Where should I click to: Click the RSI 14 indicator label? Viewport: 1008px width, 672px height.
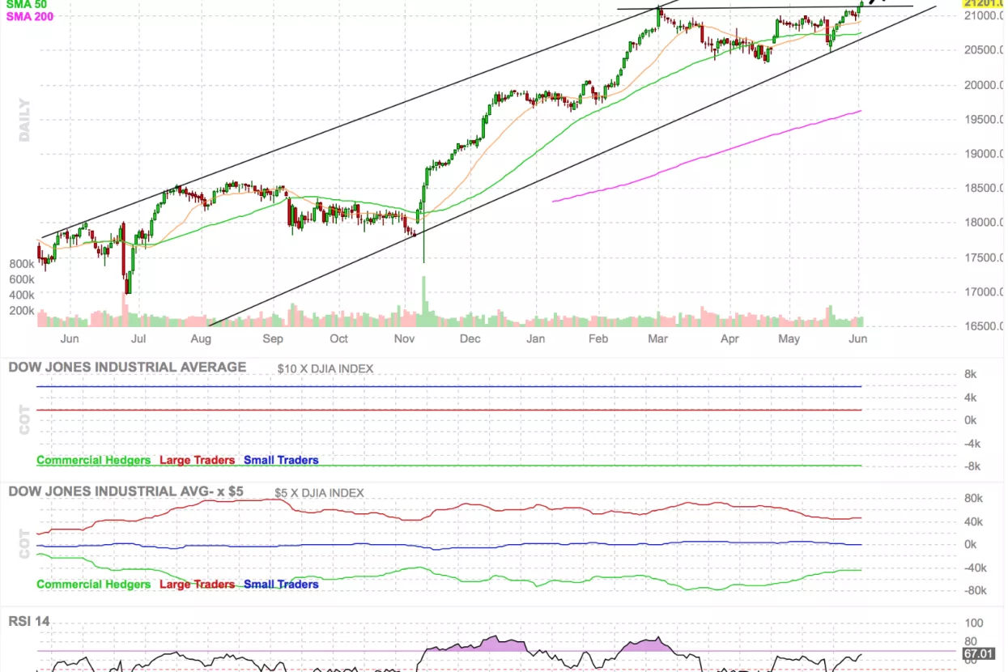click(x=29, y=622)
